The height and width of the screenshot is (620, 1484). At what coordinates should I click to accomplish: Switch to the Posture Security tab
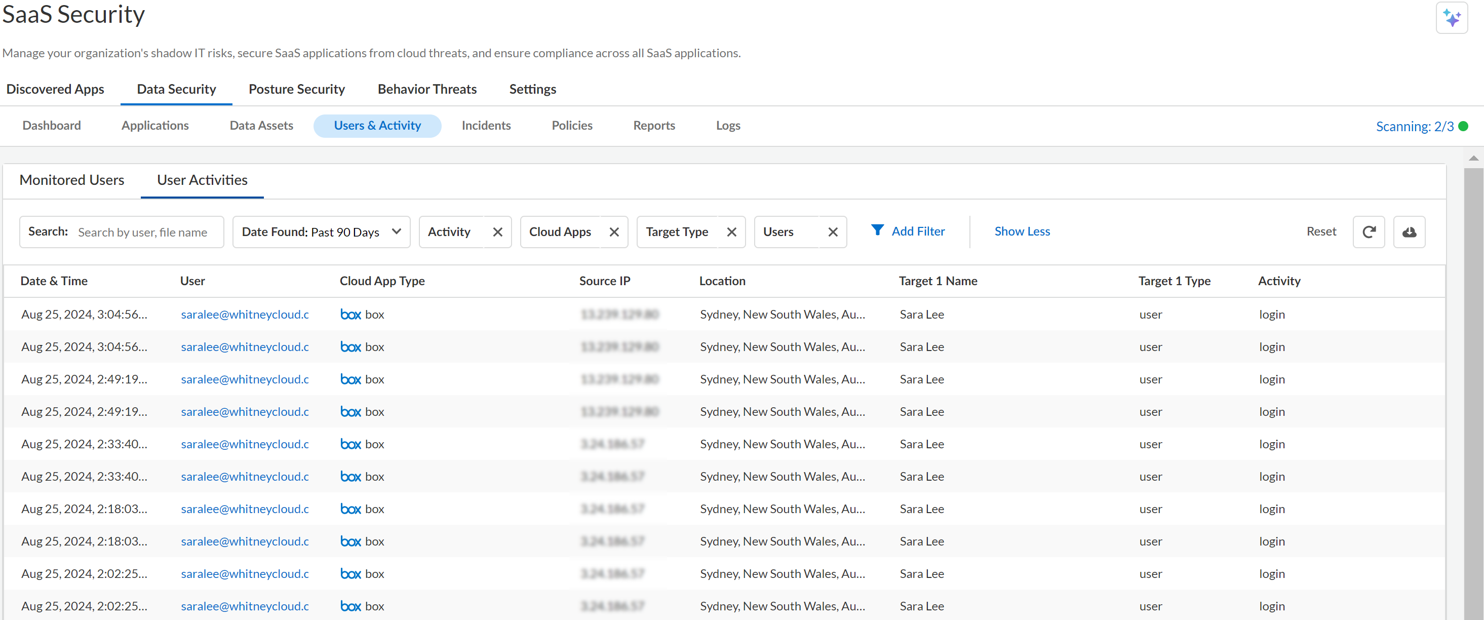click(296, 89)
